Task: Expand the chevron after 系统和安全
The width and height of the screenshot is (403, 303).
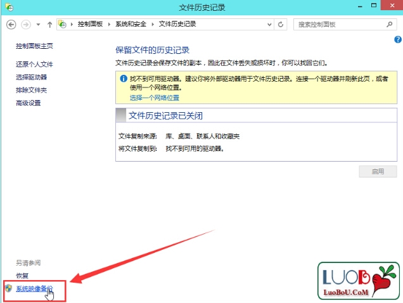Action: (x=153, y=25)
